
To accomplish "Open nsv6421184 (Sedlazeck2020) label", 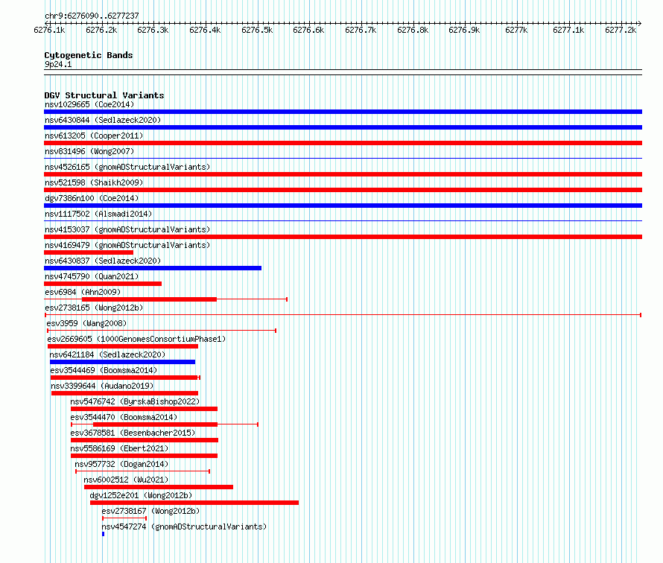I will [x=107, y=354].
